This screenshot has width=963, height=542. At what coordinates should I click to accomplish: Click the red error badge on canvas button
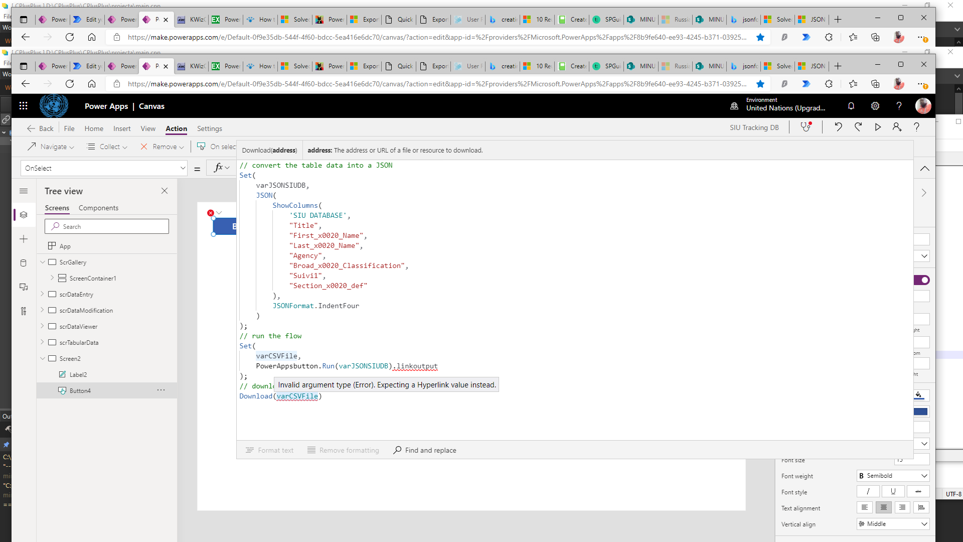coord(211,213)
